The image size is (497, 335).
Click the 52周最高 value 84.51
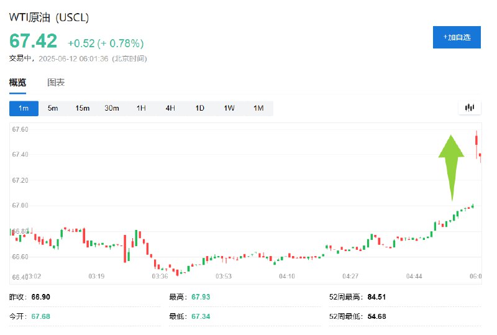point(376,297)
